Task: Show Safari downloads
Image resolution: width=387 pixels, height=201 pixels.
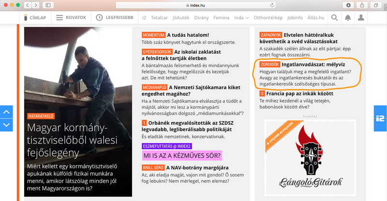Action: click(x=348, y=5)
